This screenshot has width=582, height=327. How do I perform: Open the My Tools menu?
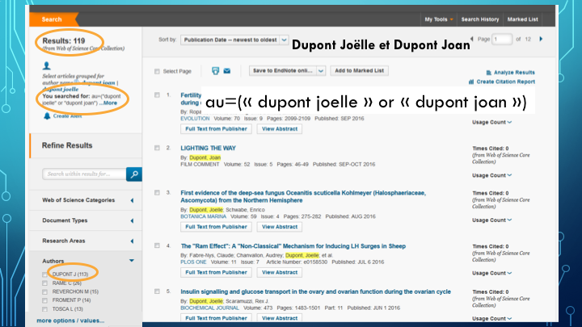point(439,19)
